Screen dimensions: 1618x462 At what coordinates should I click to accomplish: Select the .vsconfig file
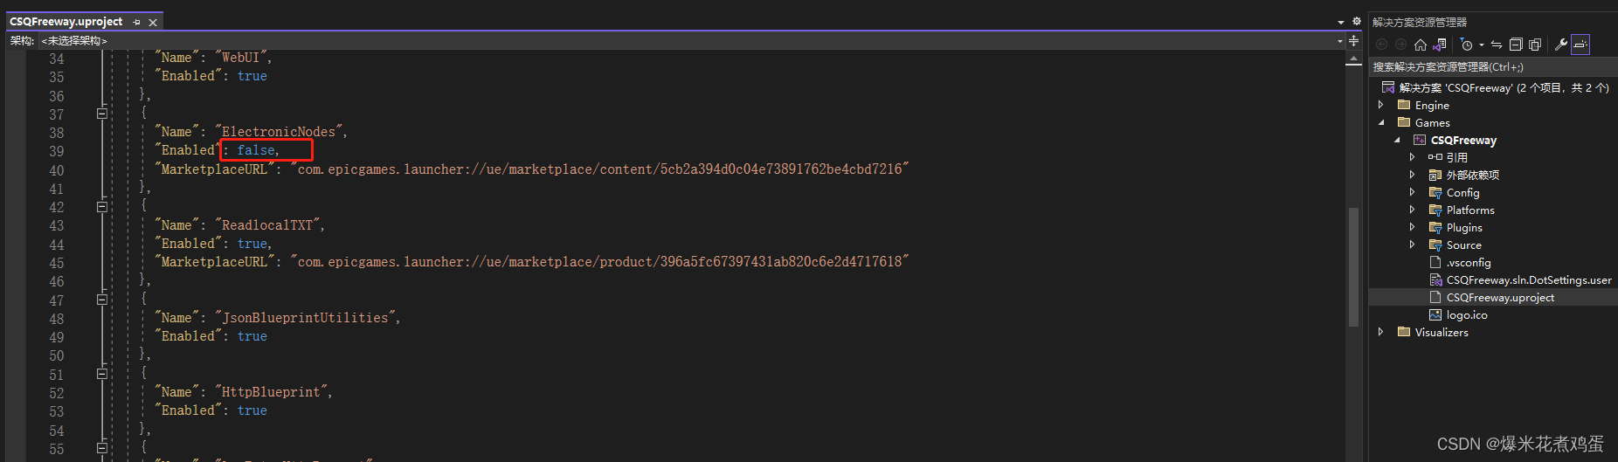1469,262
